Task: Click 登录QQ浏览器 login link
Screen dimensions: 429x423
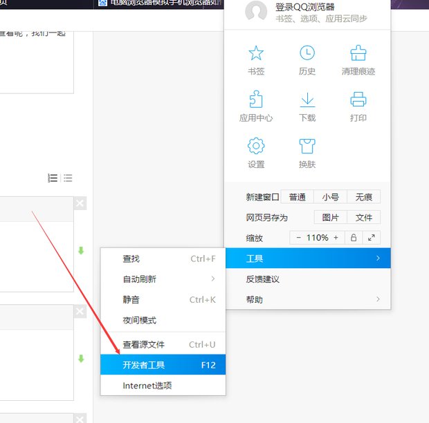Action: [x=304, y=7]
